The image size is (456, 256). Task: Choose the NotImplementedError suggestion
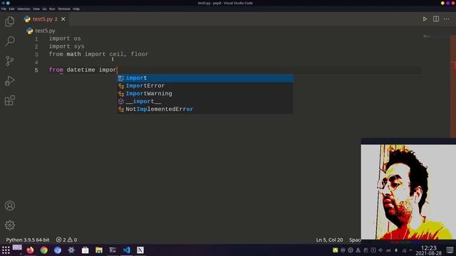point(205,109)
